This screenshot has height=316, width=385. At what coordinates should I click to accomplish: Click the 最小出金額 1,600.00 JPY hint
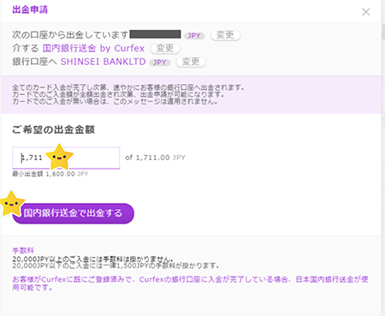tap(50, 174)
